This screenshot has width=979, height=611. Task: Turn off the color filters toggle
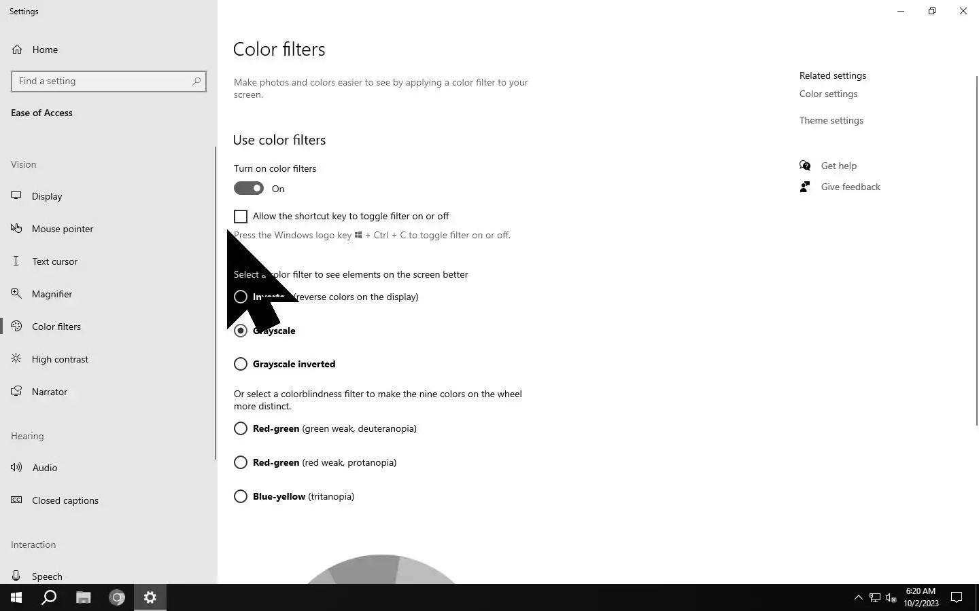249,188
